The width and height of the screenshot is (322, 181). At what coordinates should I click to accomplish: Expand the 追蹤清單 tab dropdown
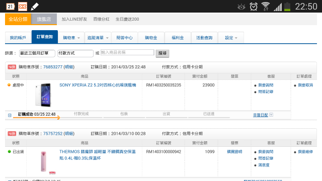coord(107,38)
